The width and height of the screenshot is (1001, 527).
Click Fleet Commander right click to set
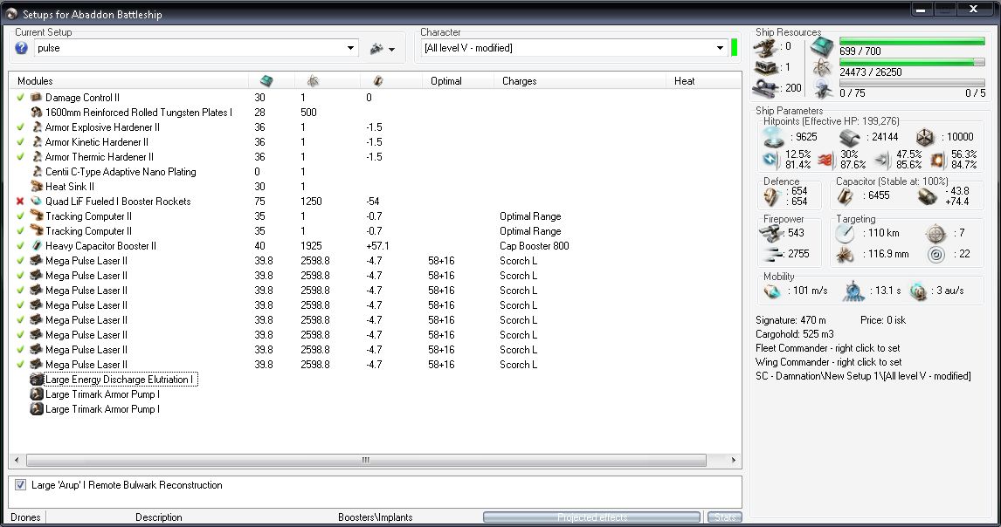coord(827,348)
